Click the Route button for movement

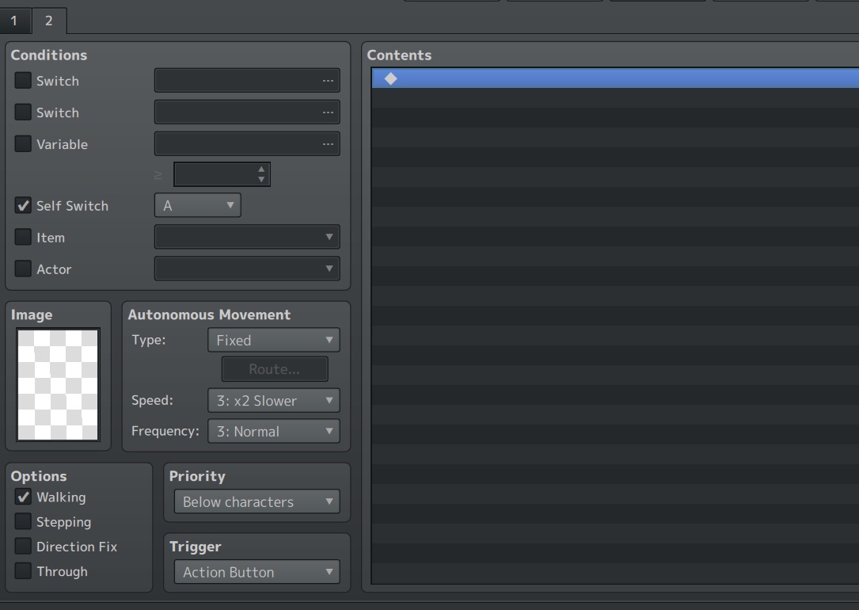pyautogui.click(x=274, y=368)
